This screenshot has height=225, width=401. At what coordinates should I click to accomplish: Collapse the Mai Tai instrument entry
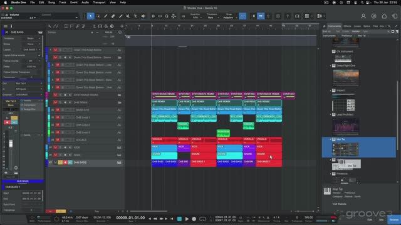[x=330, y=139]
